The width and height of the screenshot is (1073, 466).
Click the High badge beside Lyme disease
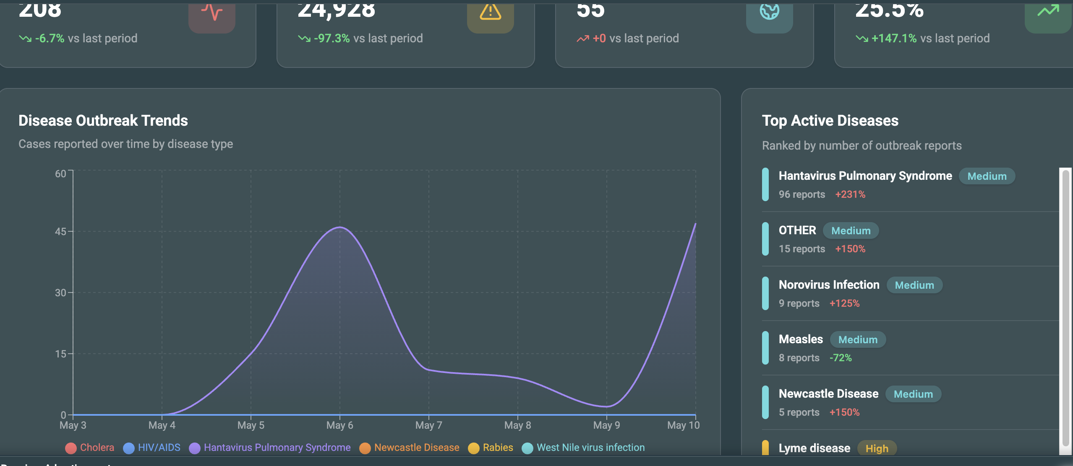(877, 448)
